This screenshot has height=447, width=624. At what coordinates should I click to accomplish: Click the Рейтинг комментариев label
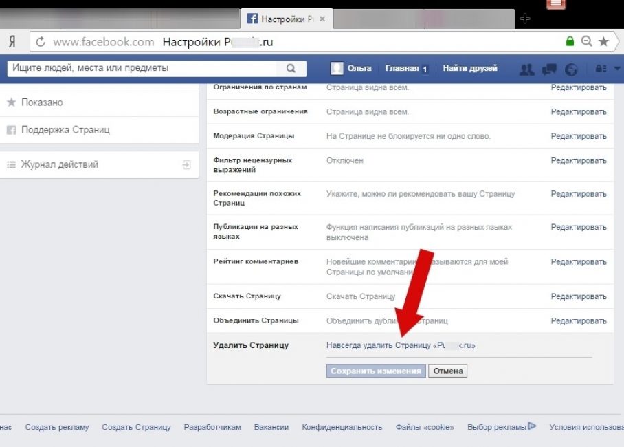click(256, 261)
